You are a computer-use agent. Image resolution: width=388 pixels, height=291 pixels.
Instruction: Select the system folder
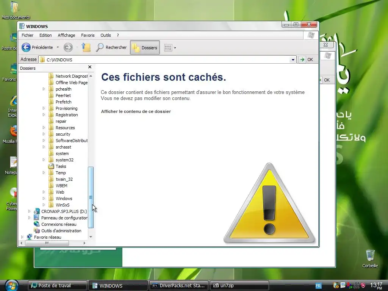(x=59, y=153)
